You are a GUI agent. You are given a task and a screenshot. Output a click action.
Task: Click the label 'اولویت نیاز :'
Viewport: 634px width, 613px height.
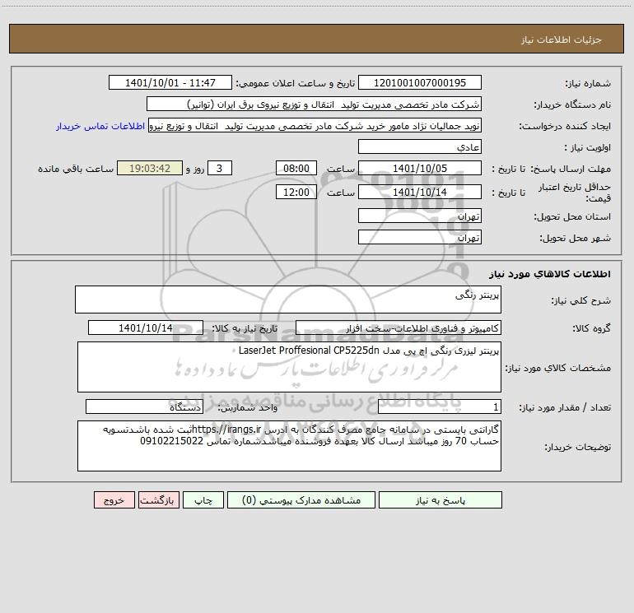[x=588, y=148]
